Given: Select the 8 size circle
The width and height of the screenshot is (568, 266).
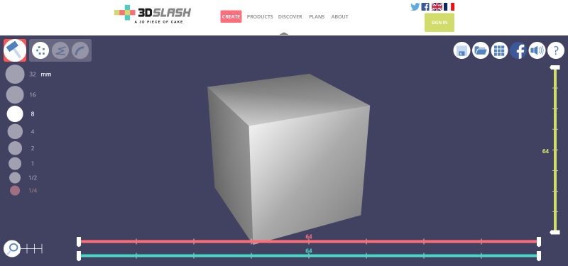Looking at the screenshot, I should pos(15,113).
